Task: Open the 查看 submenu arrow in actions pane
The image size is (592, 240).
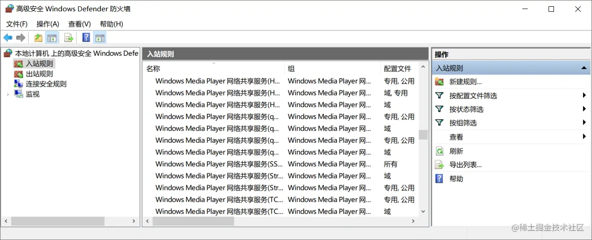Action: tap(585, 136)
